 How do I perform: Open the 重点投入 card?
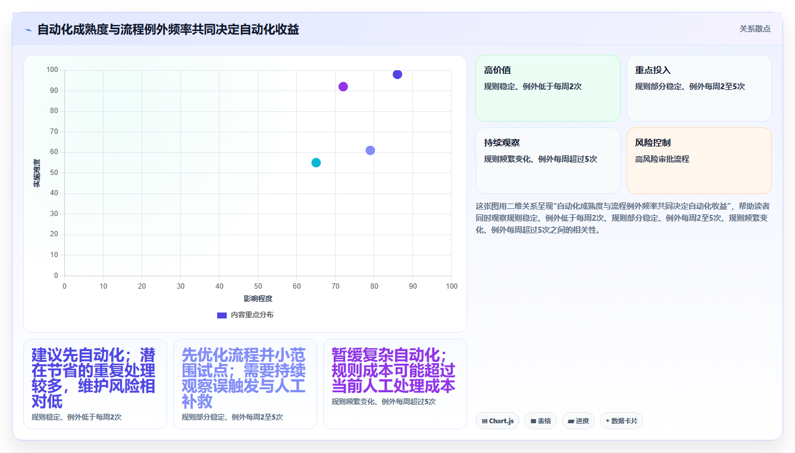coord(699,88)
